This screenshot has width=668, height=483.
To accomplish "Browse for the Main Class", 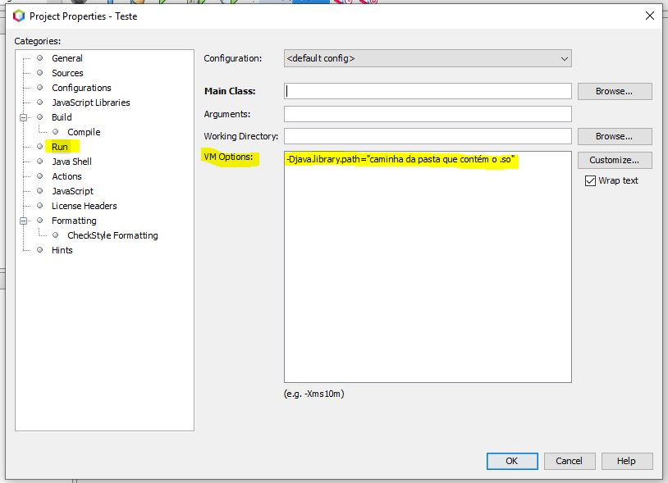I will (615, 91).
